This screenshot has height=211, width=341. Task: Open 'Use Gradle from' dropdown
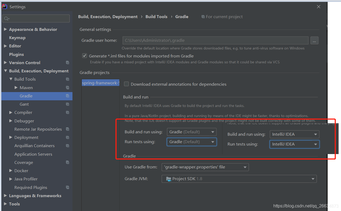[205, 167]
